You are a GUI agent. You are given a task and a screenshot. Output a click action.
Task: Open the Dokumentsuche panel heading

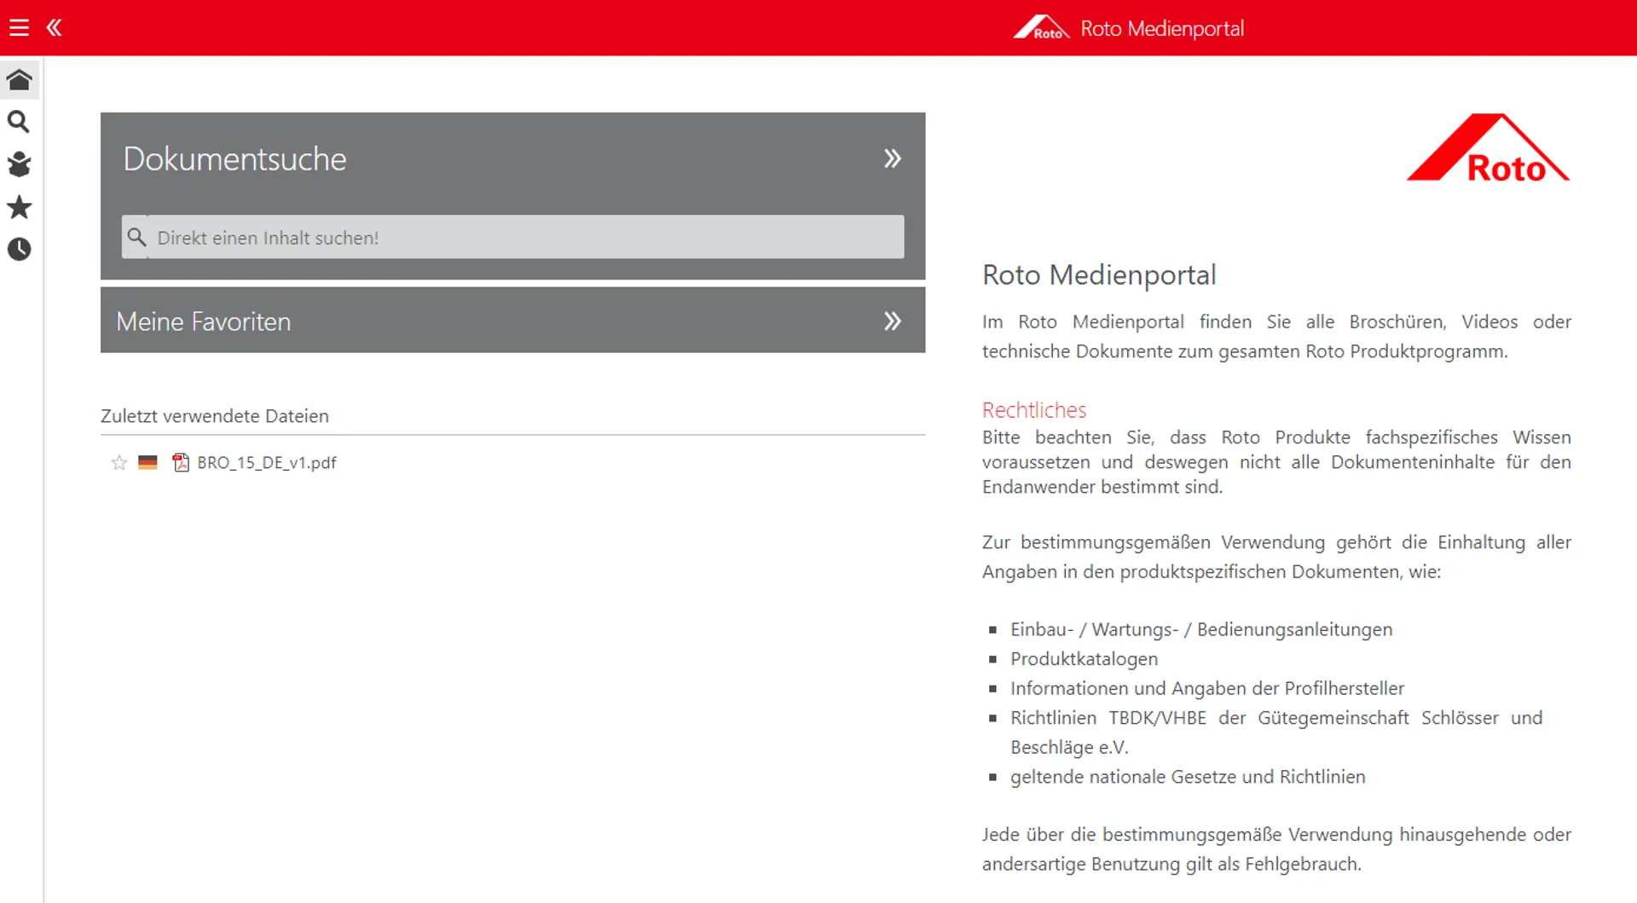tap(234, 159)
